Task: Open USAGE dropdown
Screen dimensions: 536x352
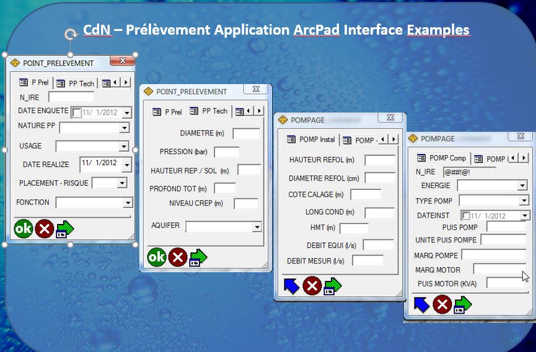Action: coord(124,146)
